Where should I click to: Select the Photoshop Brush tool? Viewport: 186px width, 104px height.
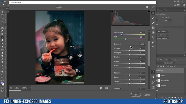(2, 37)
